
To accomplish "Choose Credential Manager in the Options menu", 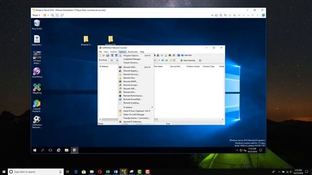I will 136,59.
